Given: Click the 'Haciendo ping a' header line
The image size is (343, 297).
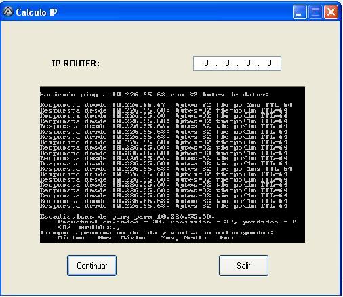Looking at the screenshot, I should [155, 94].
